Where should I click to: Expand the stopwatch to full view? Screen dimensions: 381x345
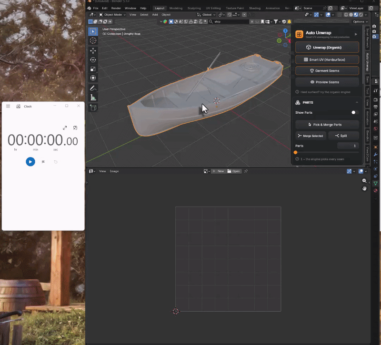tap(65, 128)
